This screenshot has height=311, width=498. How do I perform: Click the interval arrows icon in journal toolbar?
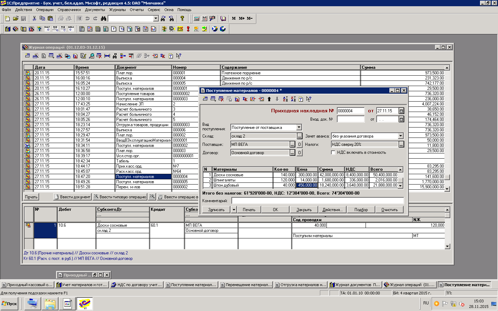[107, 56]
